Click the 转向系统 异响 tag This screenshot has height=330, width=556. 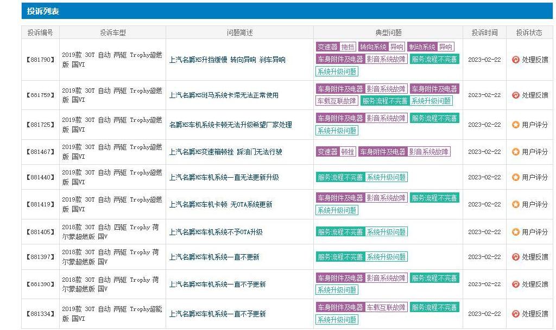(x=382, y=47)
